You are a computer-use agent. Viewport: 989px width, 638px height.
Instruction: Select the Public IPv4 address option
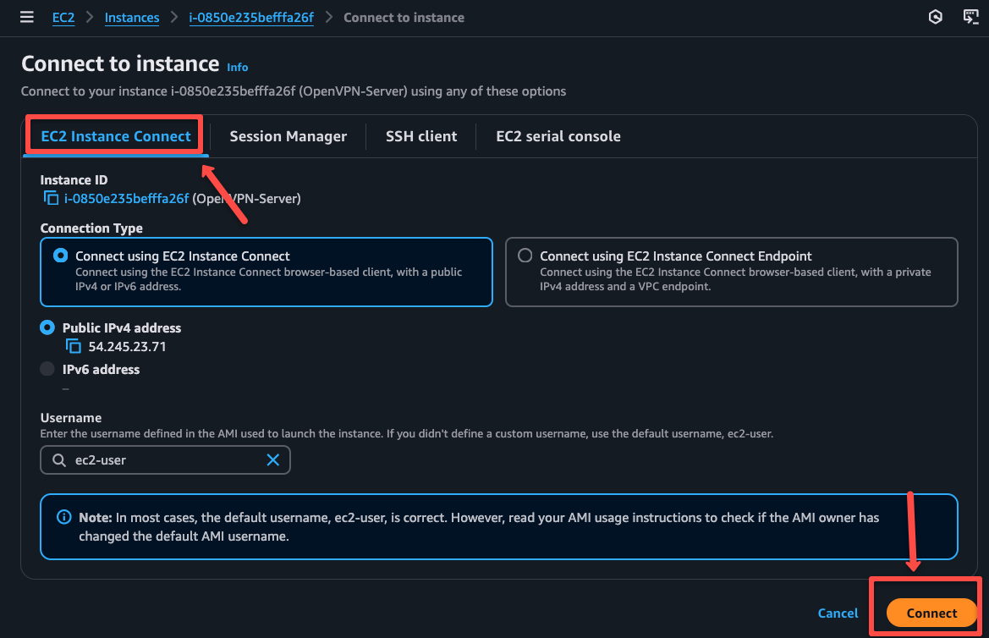pyautogui.click(x=47, y=327)
